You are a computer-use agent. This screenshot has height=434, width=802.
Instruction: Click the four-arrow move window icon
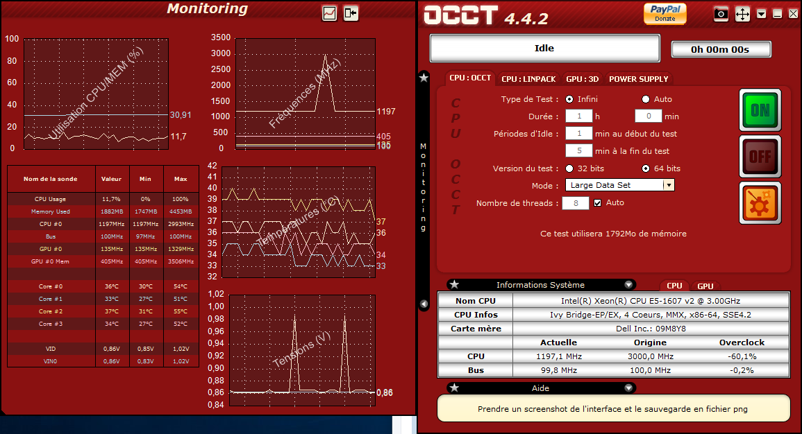point(742,14)
